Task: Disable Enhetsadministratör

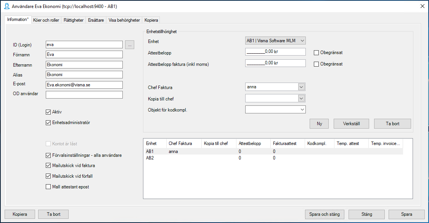Action: [48, 122]
